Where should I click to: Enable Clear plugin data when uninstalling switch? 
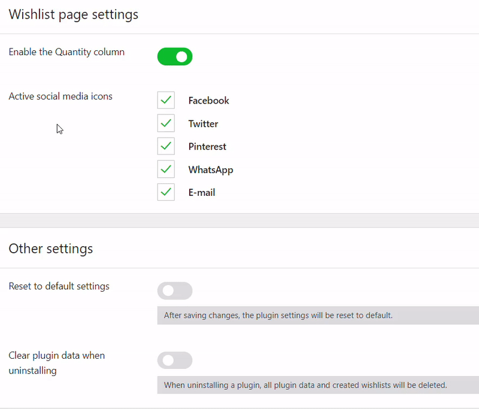pos(175,360)
